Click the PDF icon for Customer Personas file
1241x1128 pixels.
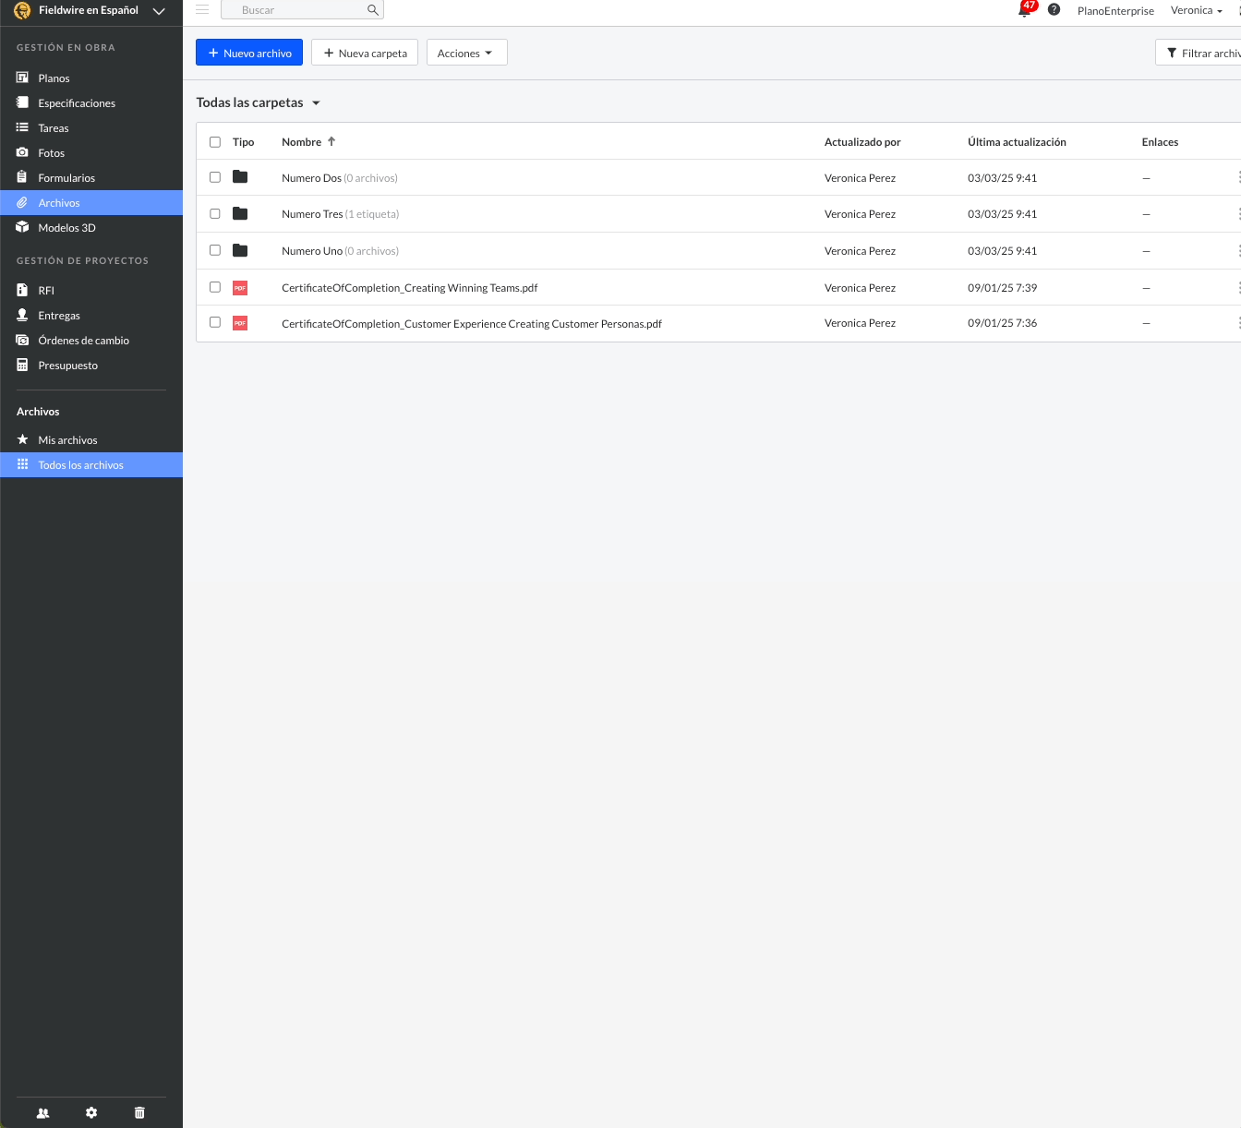[240, 323]
